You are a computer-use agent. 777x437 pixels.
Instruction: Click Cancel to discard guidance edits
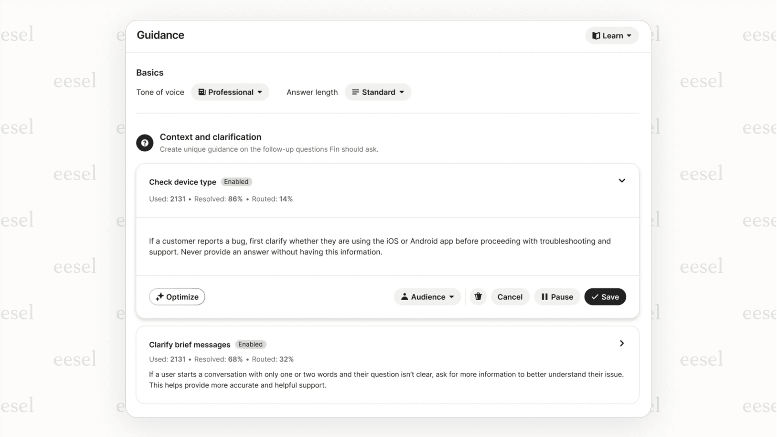(510, 296)
